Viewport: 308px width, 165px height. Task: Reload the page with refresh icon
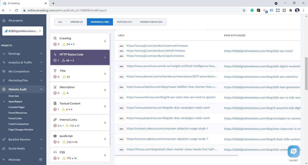click(x=16, y=10)
